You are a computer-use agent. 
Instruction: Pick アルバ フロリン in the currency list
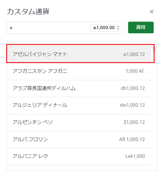pyautogui.click(x=79, y=139)
